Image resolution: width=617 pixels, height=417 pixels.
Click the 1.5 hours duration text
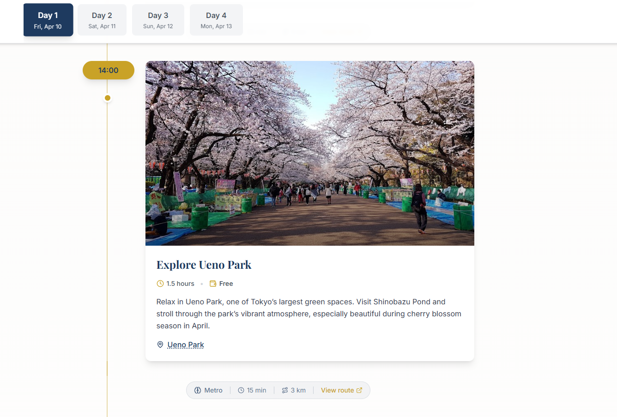pos(181,284)
